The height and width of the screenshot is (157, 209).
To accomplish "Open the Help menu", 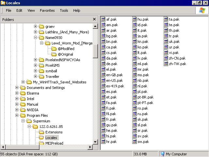I will [x=76, y=10].
